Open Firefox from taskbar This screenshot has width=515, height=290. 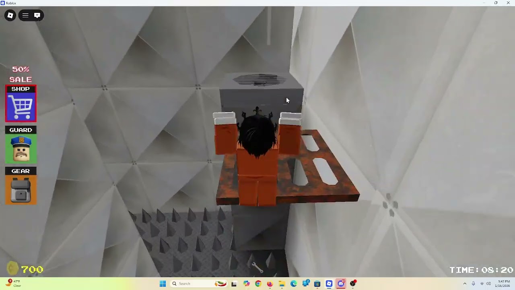pos(270,284)
